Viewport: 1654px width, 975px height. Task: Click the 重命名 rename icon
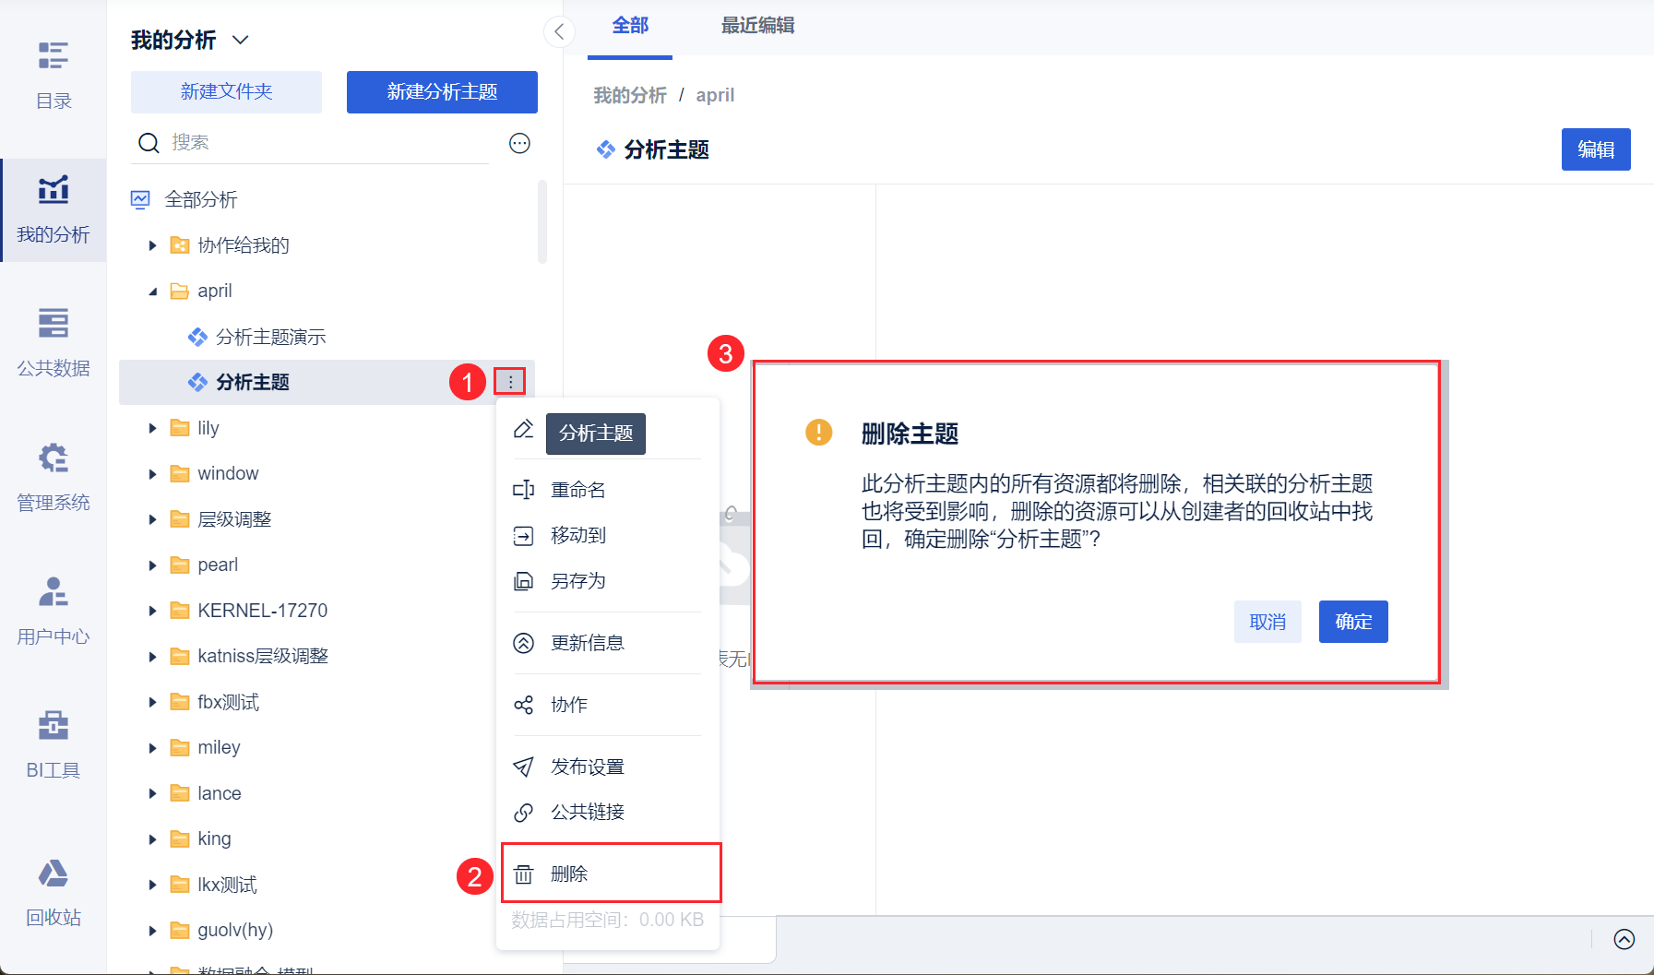click(523, 490)
